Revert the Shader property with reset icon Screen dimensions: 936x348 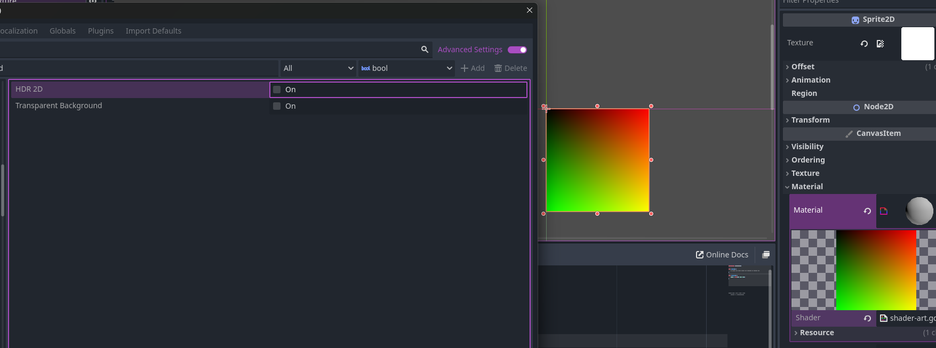(867, 318)
